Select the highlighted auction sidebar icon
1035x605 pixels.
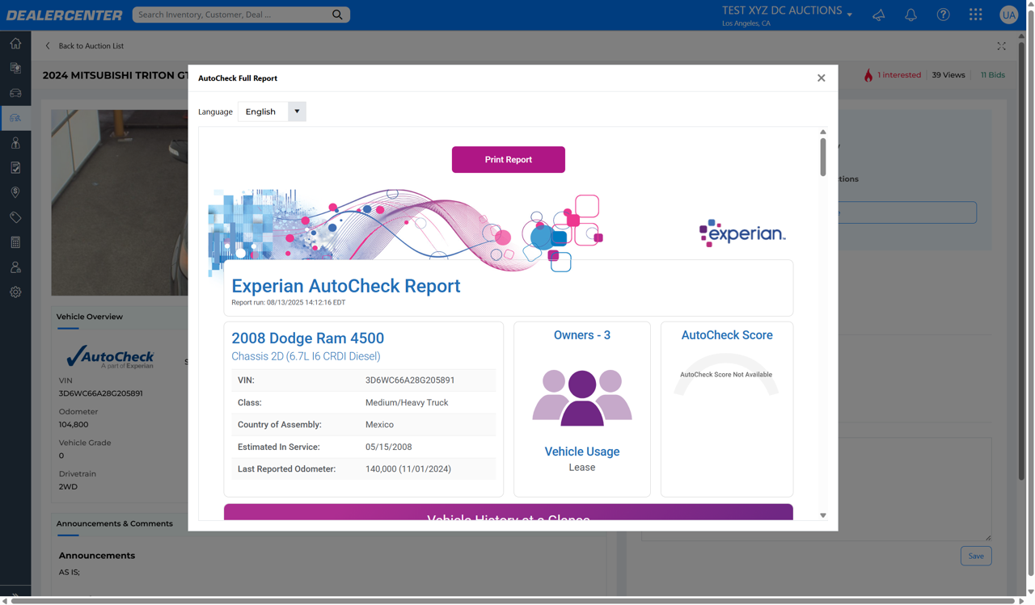(x=15, y=118)
